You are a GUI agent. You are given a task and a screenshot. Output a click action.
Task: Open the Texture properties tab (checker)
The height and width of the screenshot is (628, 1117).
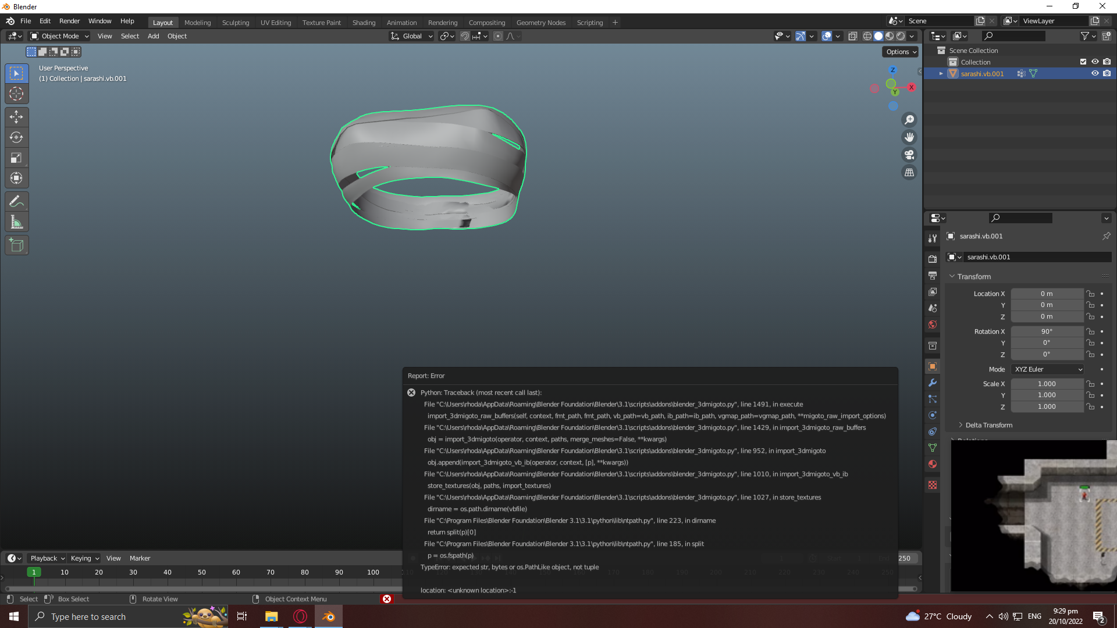tap(933, 485)
